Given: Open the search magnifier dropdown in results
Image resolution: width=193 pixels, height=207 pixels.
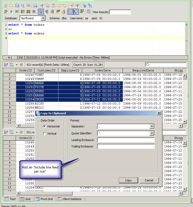Looking at the screenshot, I should click(148, 65).
